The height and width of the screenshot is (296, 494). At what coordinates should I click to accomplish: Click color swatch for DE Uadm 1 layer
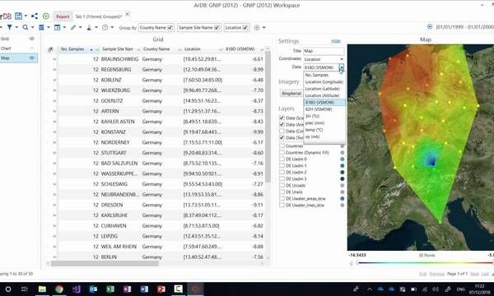pos(343,166)
